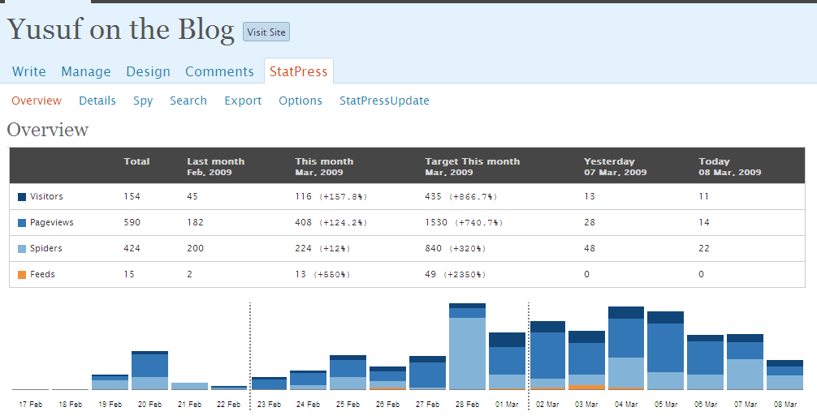
Task: Click the Today 08 Mar. 2009 header
Action: (x=729, y=166)
